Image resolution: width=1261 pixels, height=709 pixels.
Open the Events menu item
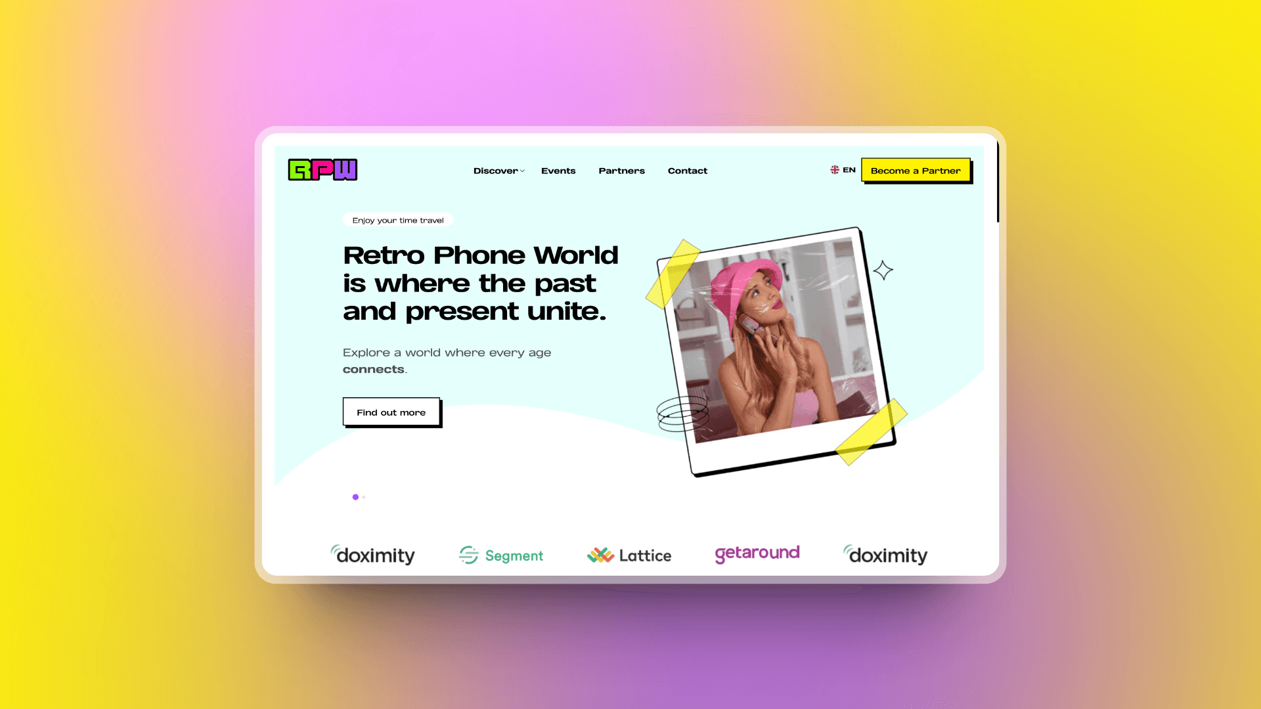pos(558,169)
